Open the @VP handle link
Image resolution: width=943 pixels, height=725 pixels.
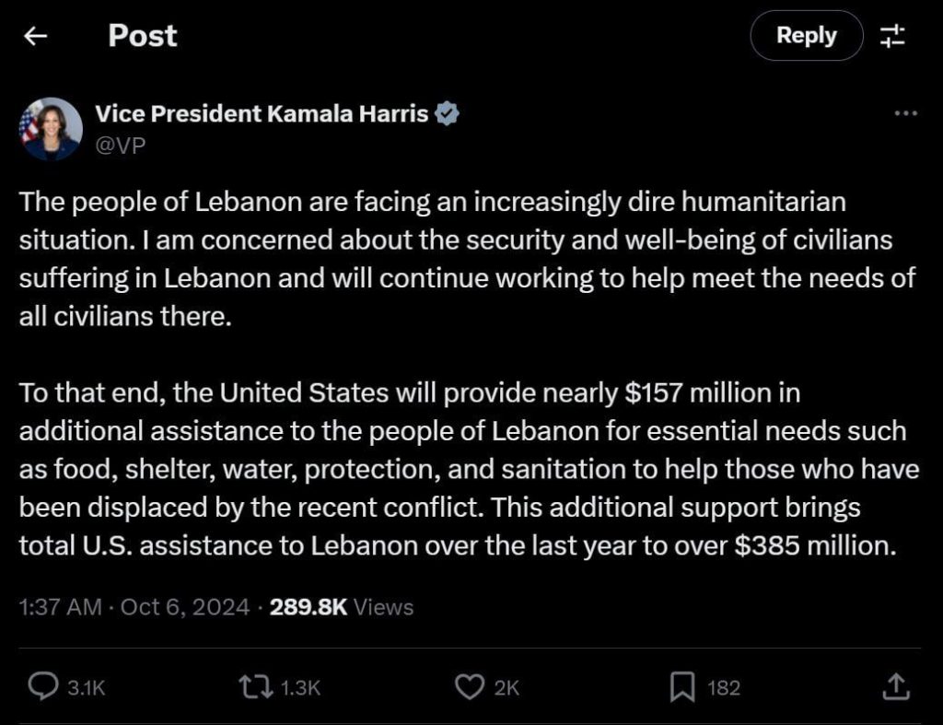coord(120,144)
